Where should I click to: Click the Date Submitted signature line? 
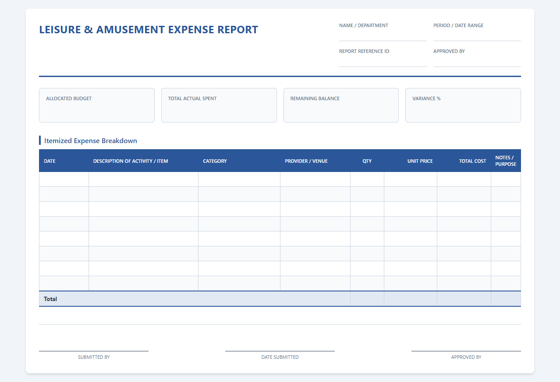[280, 350]
